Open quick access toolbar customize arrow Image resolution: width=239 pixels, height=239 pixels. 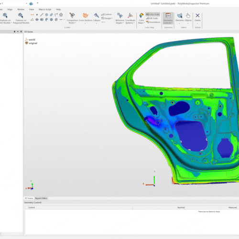click(38, 3)
